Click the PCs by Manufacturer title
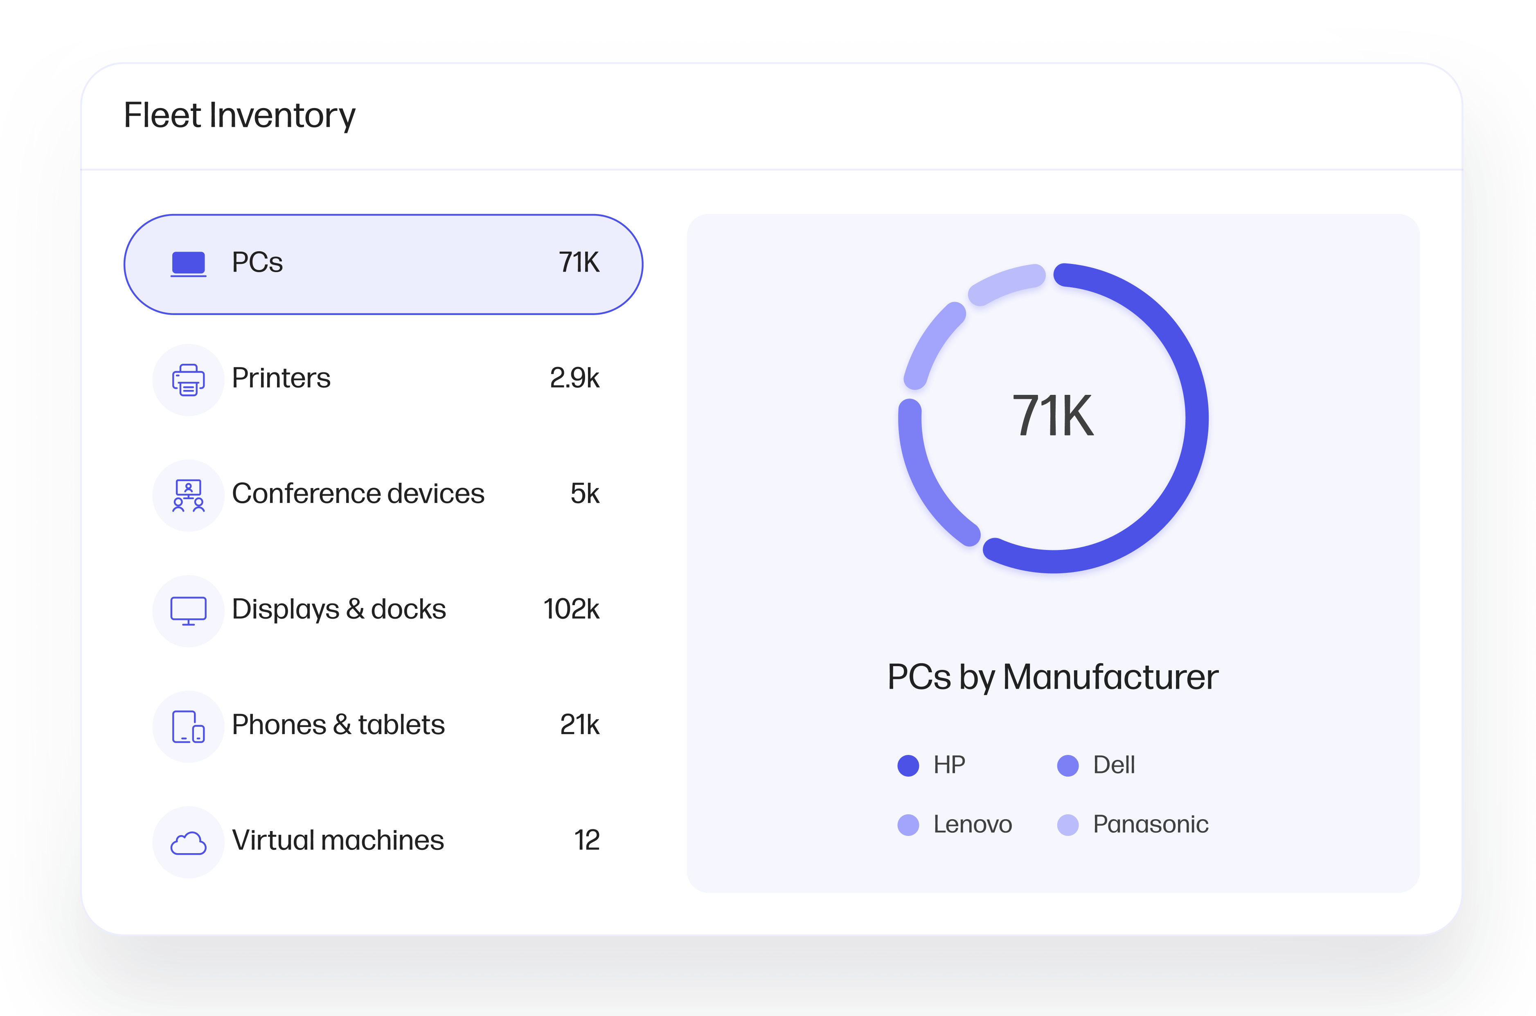This screenshot has width=1536, height=1016. pos(1053,678)
